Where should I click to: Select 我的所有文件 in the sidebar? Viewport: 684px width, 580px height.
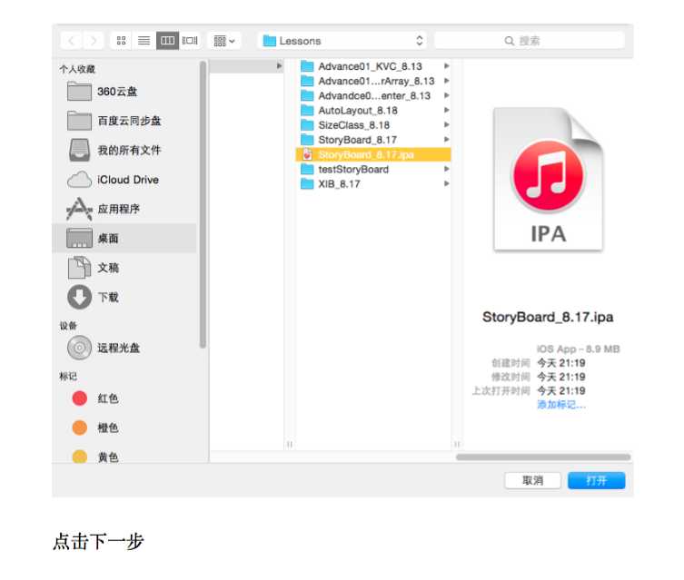coord(126,151)
